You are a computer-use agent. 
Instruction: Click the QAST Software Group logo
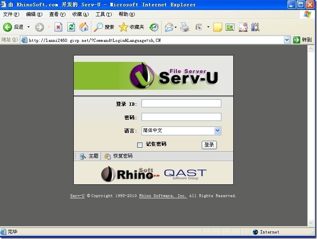point(185,174)
